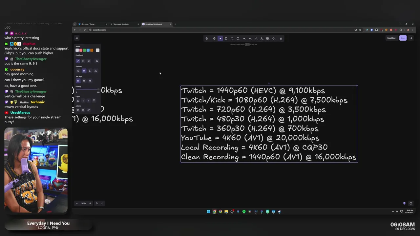Viewport: 420px width, 236px height.
Task: Duplicate the selected element
Action: 78,110
